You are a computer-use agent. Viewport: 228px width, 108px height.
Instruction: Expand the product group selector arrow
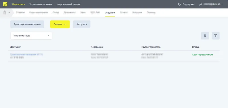pyautogui.click(x=9, y=13)
